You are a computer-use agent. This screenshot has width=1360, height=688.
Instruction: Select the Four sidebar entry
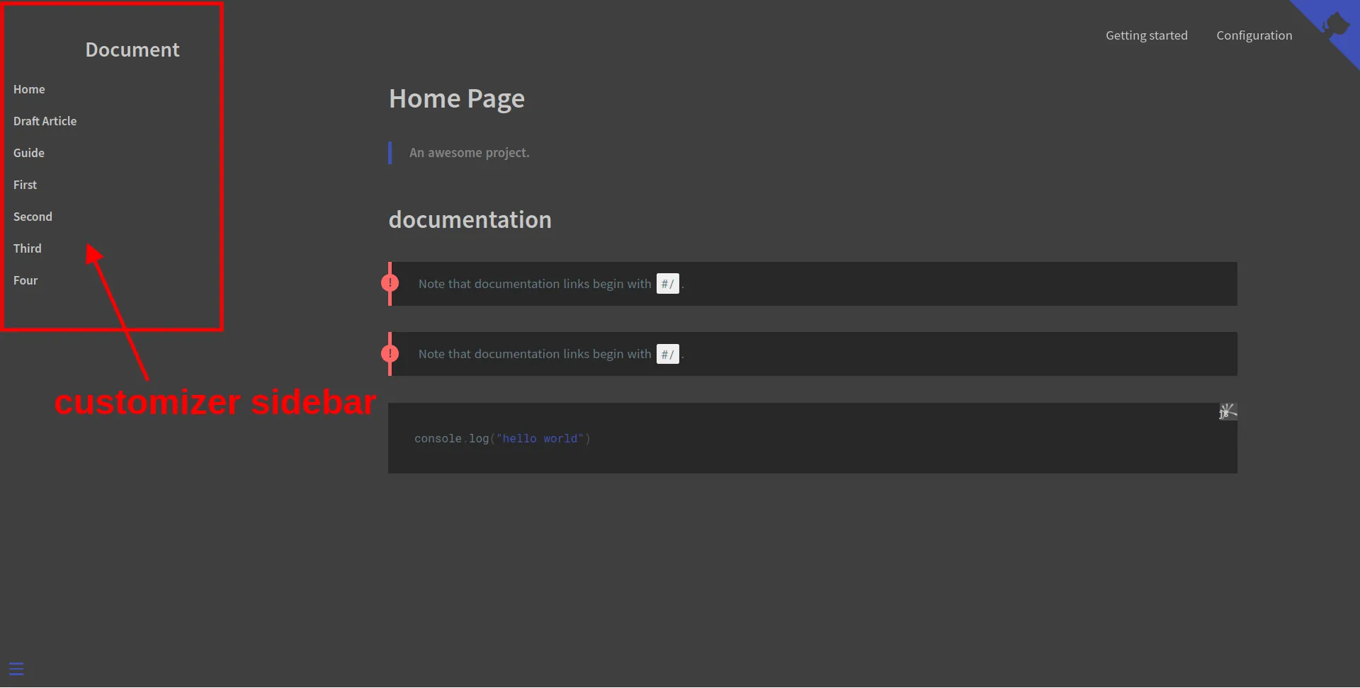(25, 280)
